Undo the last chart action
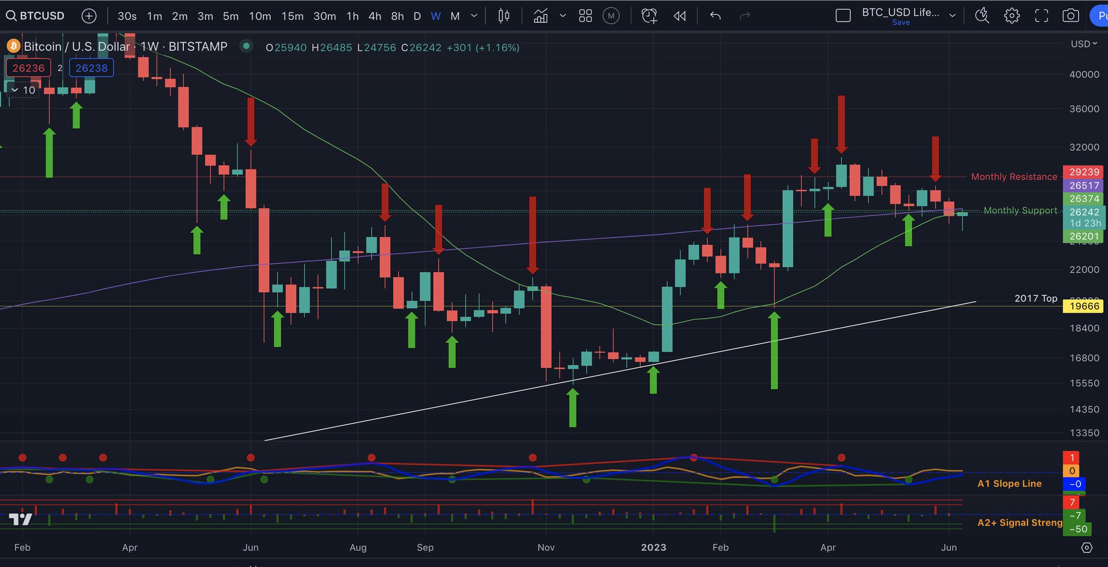 [715, 16]
